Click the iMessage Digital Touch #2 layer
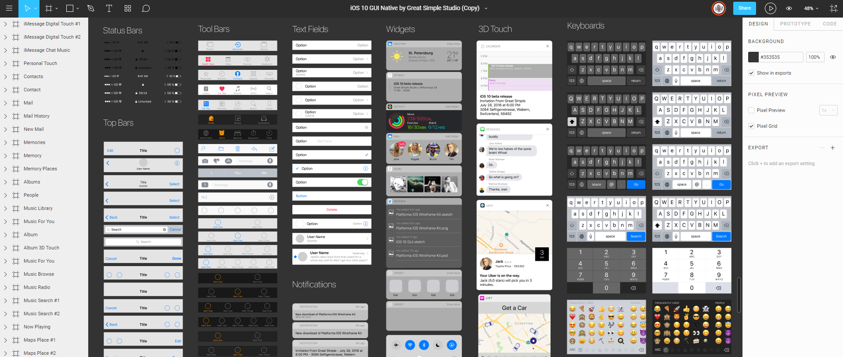Viewport: 843px width, 357px height. click(52, 37)
